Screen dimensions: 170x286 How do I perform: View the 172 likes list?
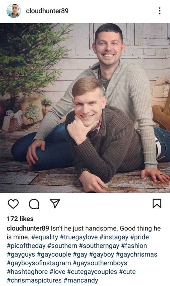click(20, 219)
